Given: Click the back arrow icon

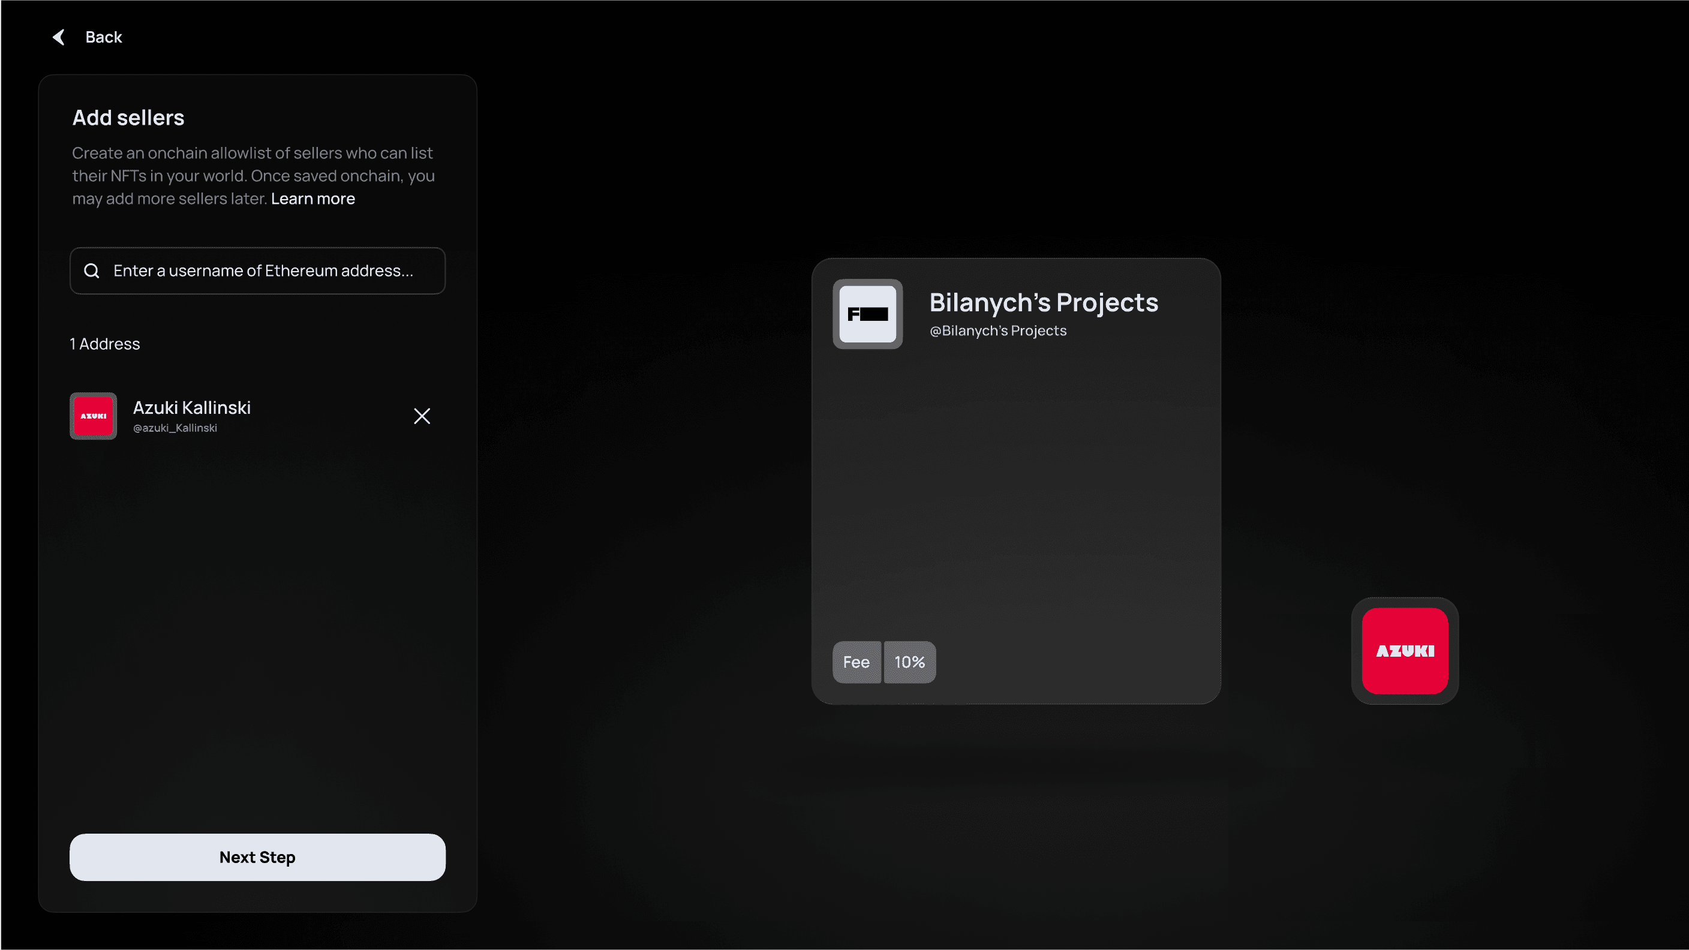Looking at the screenshot, I should coord(59,37).
